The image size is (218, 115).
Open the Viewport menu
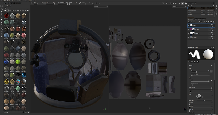19,1
